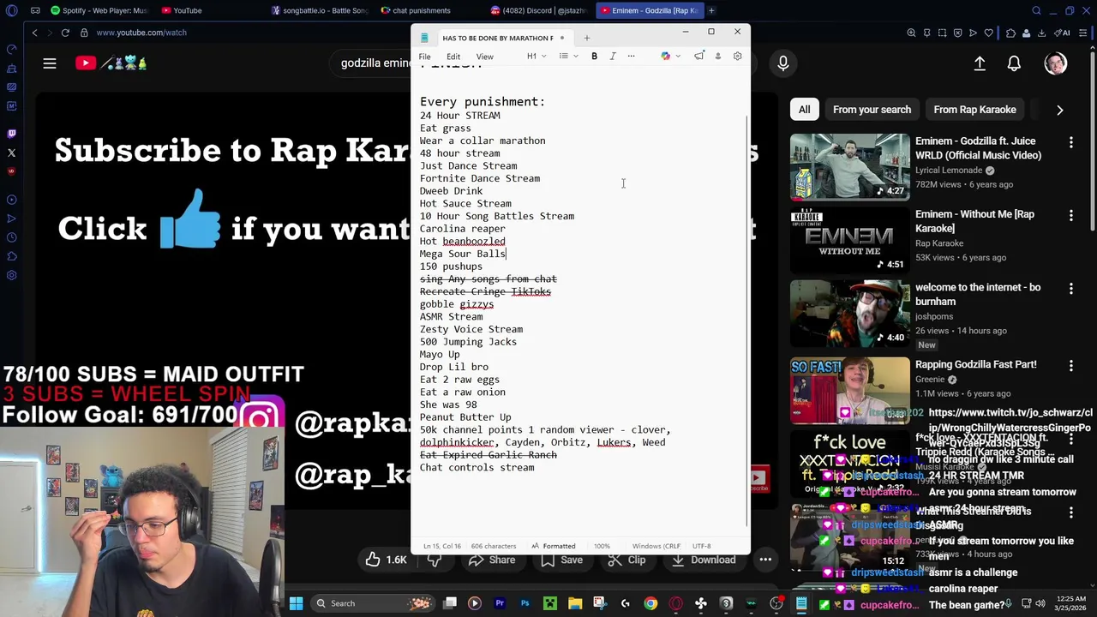The image size is (1097, 617).
Task: Click the Windows Start button
Action: 296,603
